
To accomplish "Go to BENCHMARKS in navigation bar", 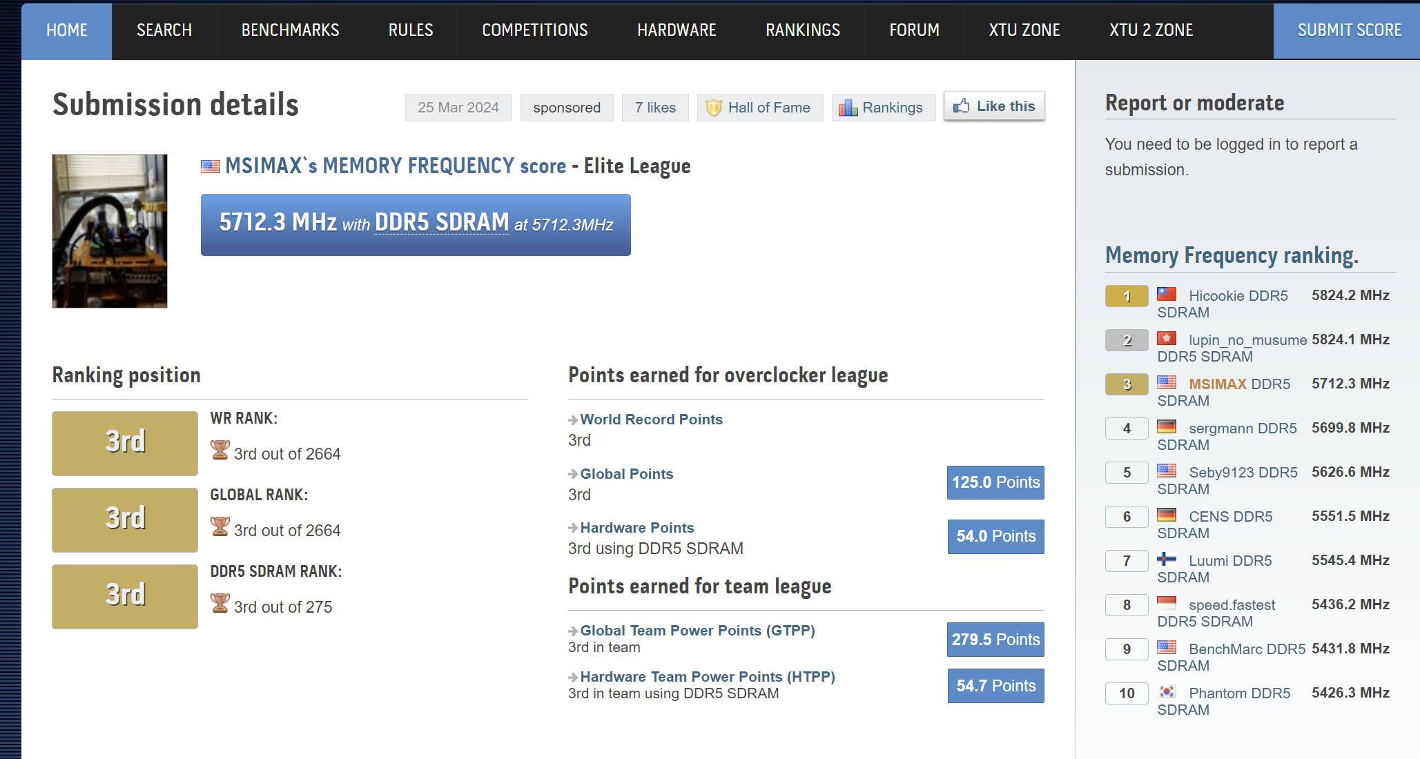I will 290,30.
